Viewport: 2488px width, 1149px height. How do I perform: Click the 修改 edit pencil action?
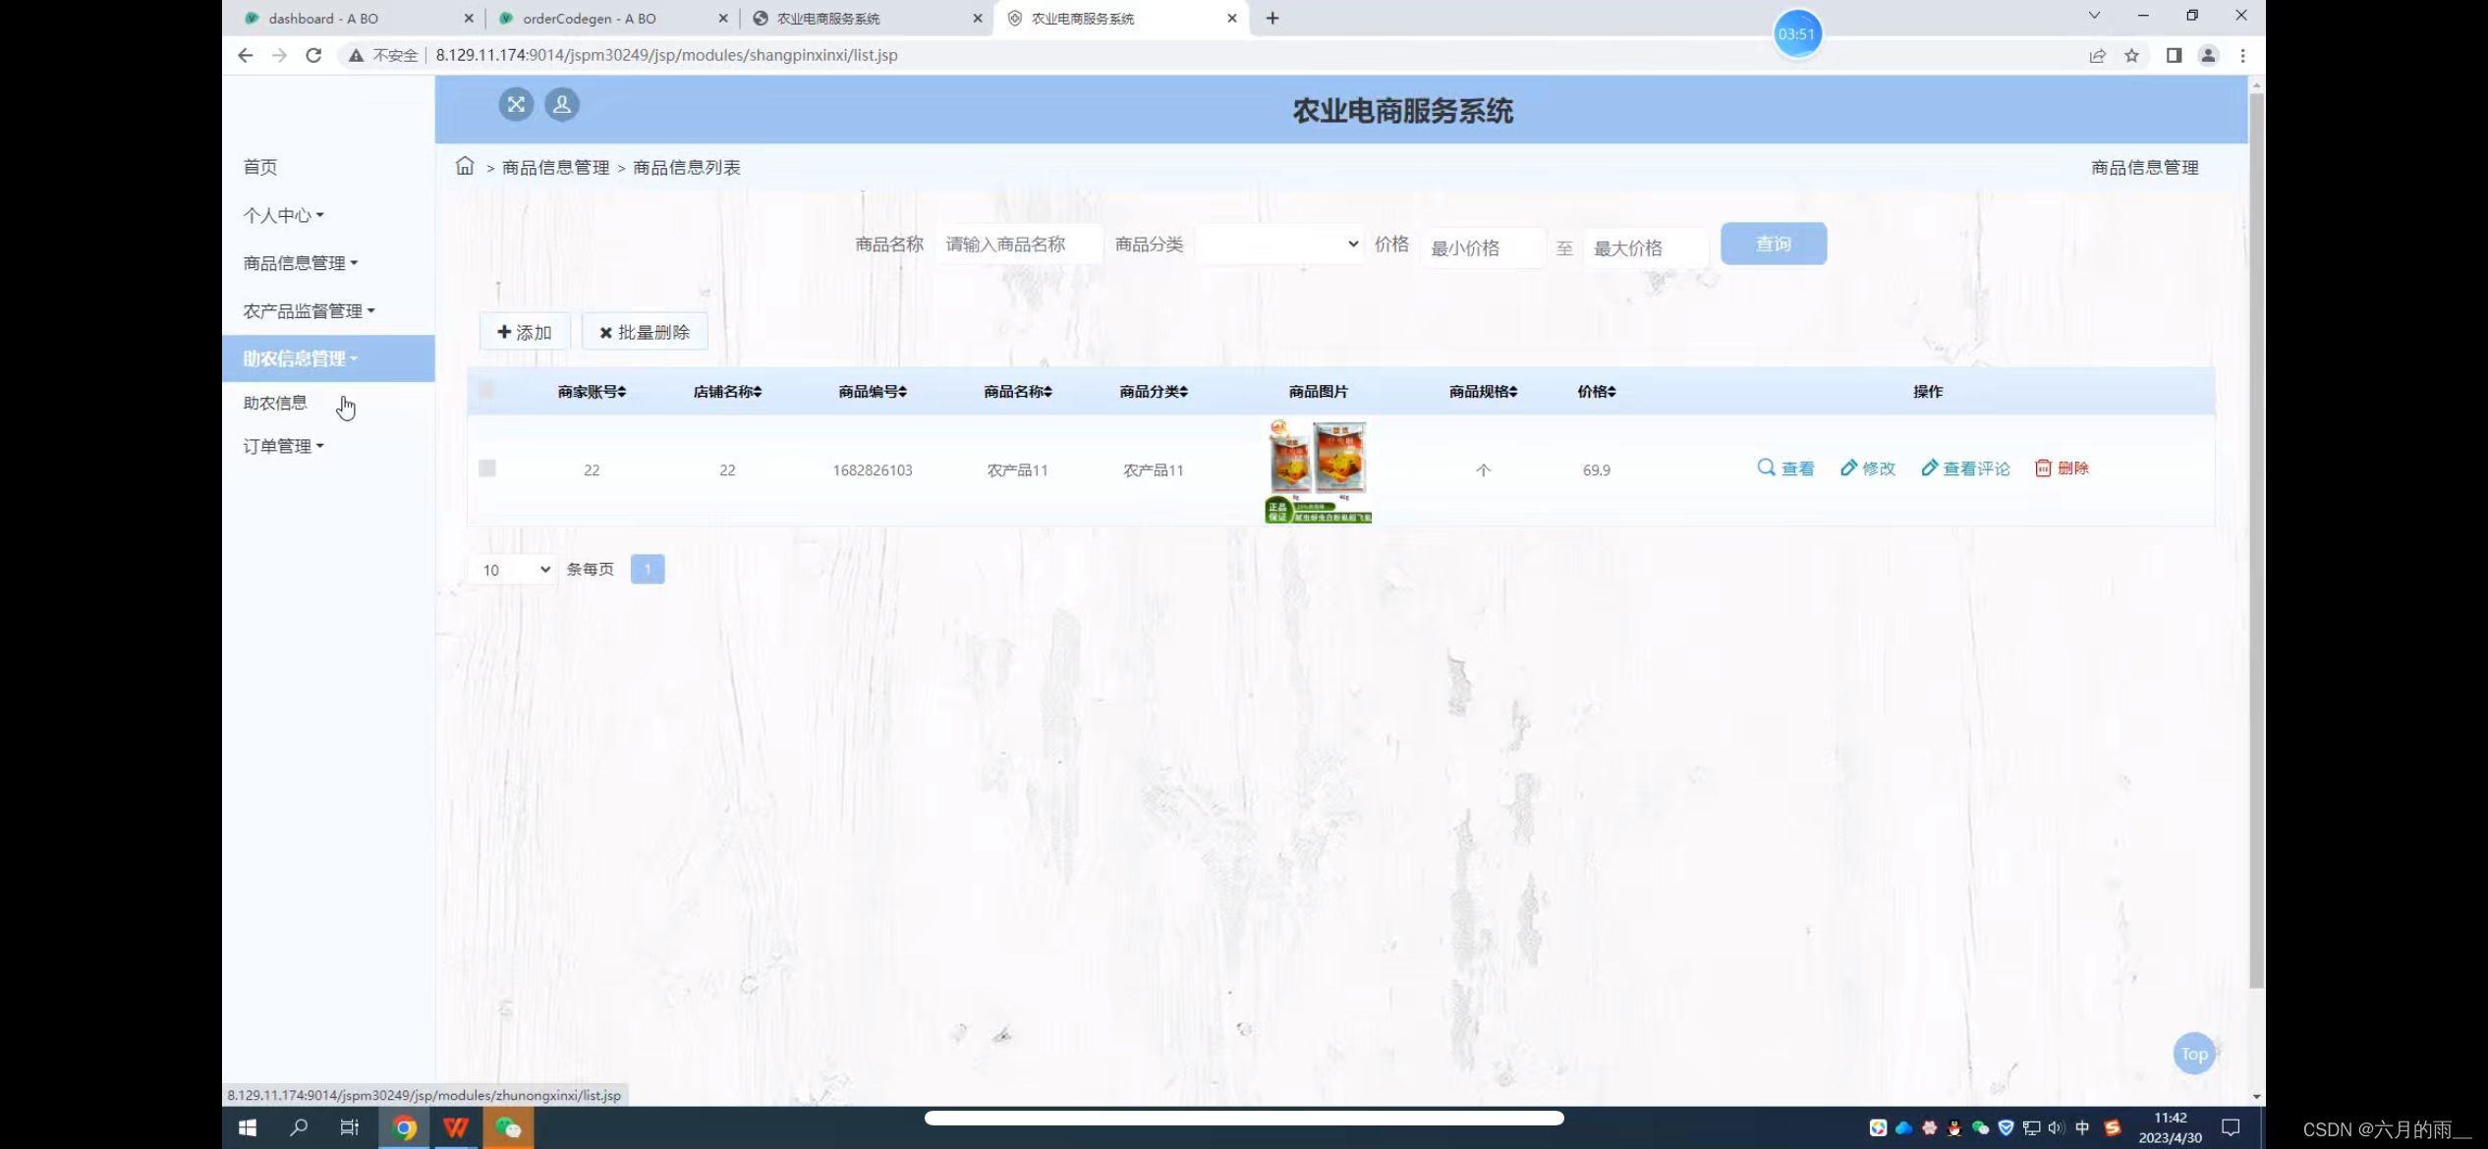point(1867,468)
